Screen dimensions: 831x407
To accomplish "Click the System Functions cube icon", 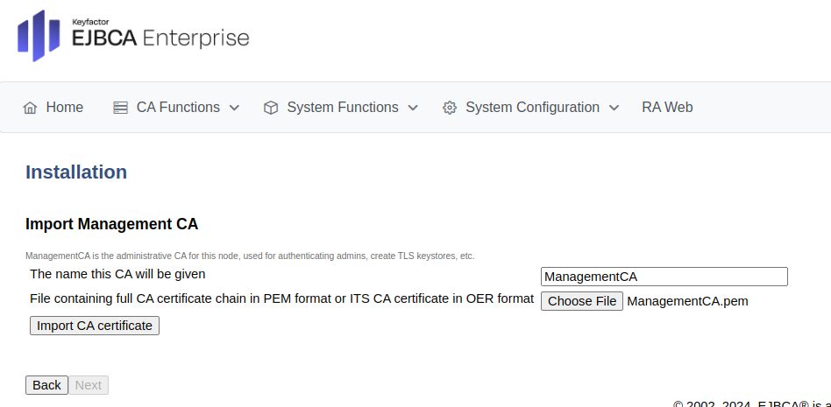I will pyautogui.click(x=271, y=108).
